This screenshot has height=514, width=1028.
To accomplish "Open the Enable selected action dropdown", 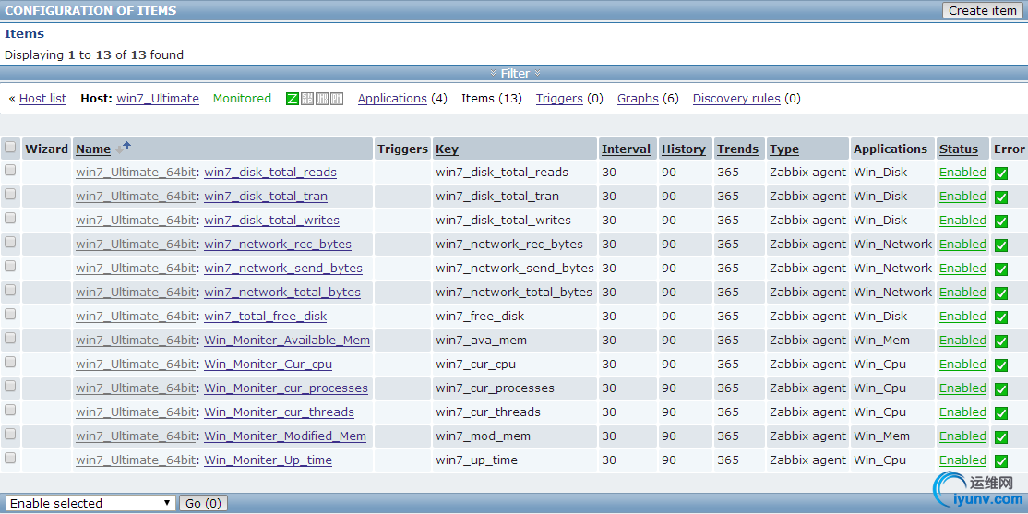I will pyautogui.click(x=90, y=503).
